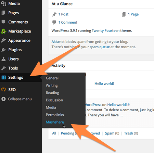Screen dimensions: 154x153
Task: Click the bubble icon beside 1 Comment
Action: (54, 22)
